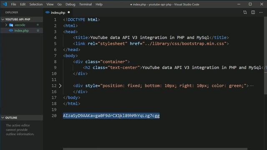The image size is (267, 150).
Task: Click the Split Editor icon
Action: (253, 12)
